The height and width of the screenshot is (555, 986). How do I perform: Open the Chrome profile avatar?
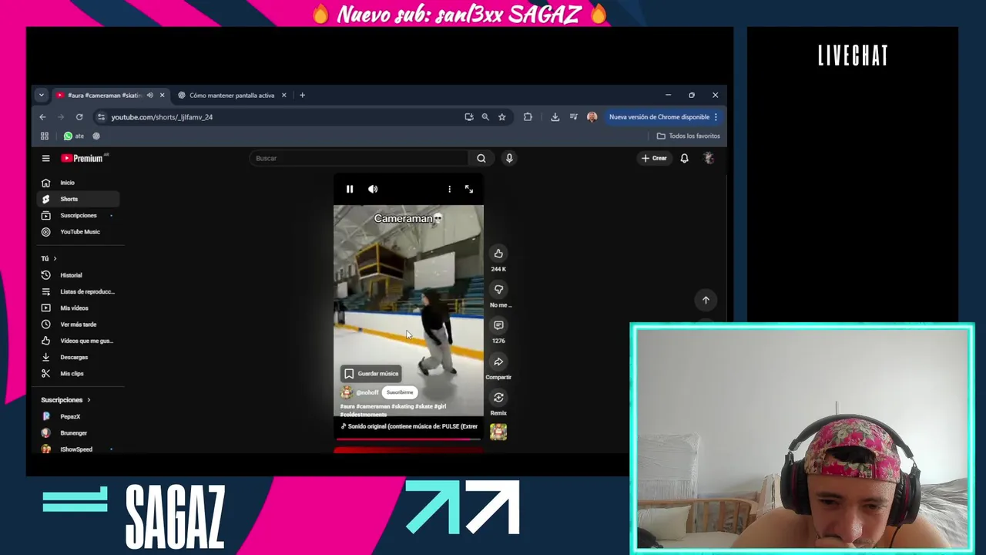(x=592, y=117)
